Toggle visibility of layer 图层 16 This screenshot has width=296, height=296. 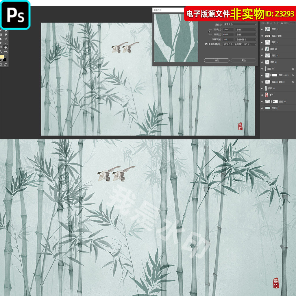click(262, 49)
